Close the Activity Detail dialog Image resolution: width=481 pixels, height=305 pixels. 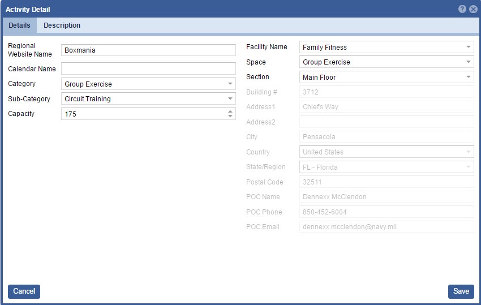(473, 9)
